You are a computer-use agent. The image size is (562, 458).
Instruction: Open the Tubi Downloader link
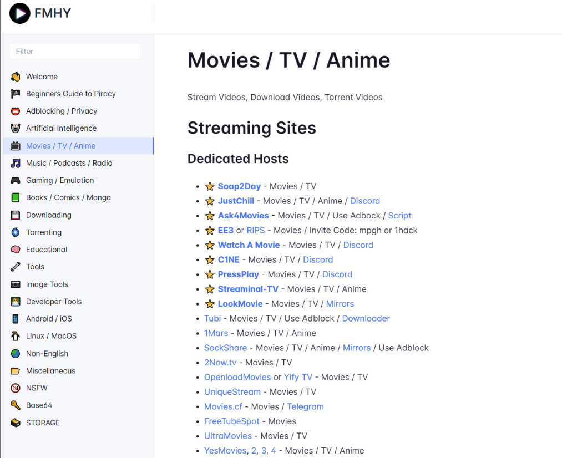coord(366,318)
